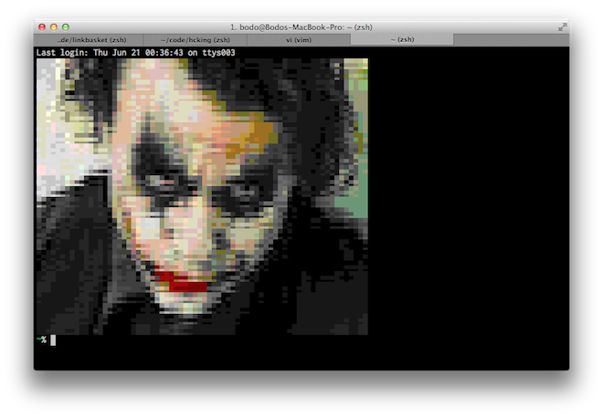Select the vi (vim) tab
Screen dimensions: 603x417
[299, 40]
